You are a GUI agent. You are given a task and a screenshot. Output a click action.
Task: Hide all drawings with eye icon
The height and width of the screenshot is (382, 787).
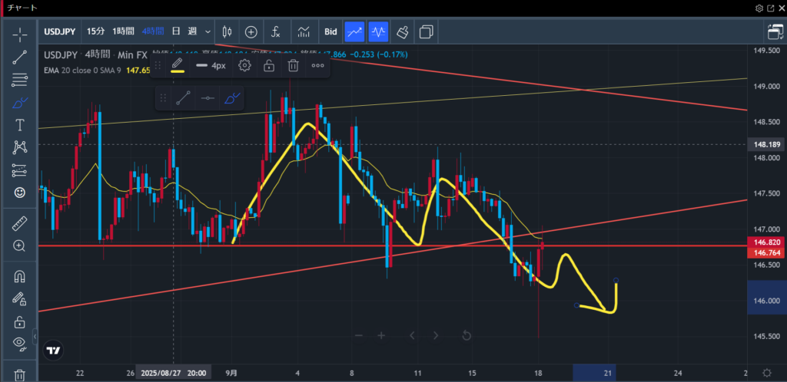[x=19, y=344]
